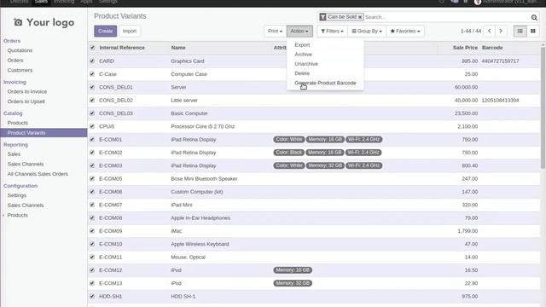Click the search magnifier icon
Image resolution: width=546 pixels, height=307 pixels.
coord(534,17)
